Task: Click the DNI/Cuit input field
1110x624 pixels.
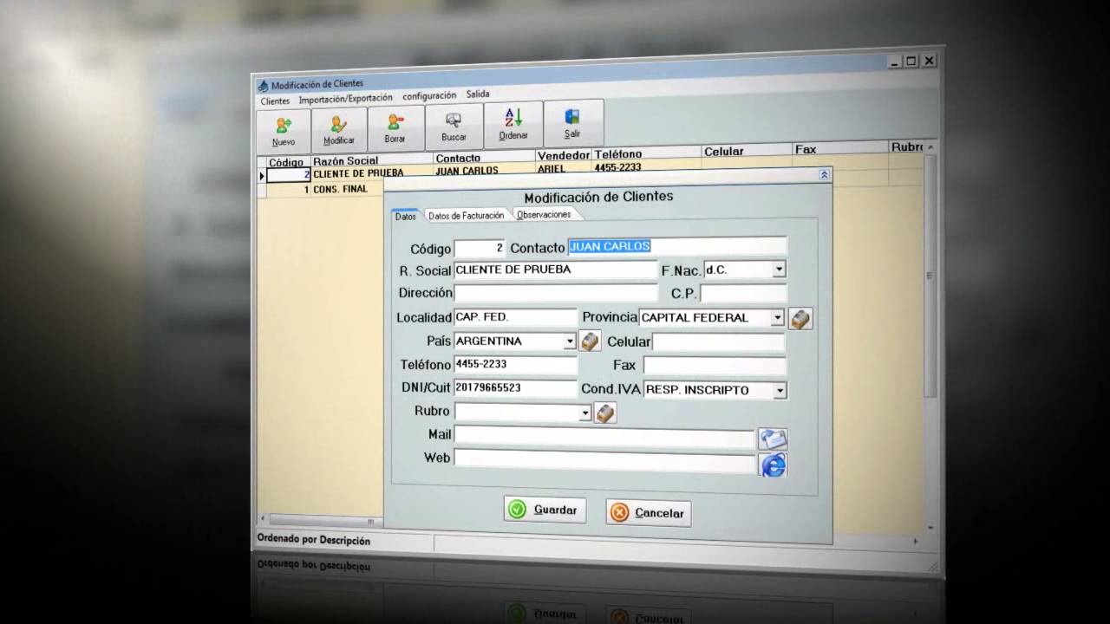Action: 515,388
